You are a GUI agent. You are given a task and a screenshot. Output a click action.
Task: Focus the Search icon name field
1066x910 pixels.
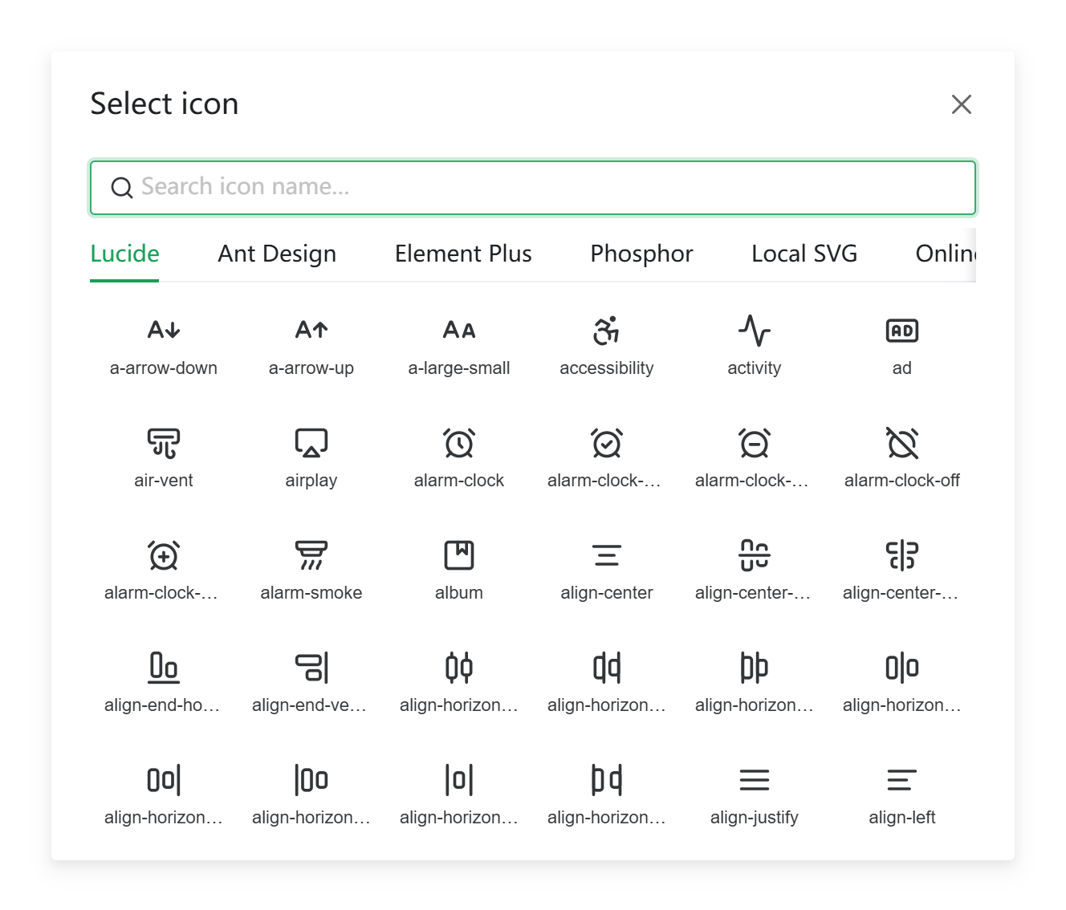(533, 188)
